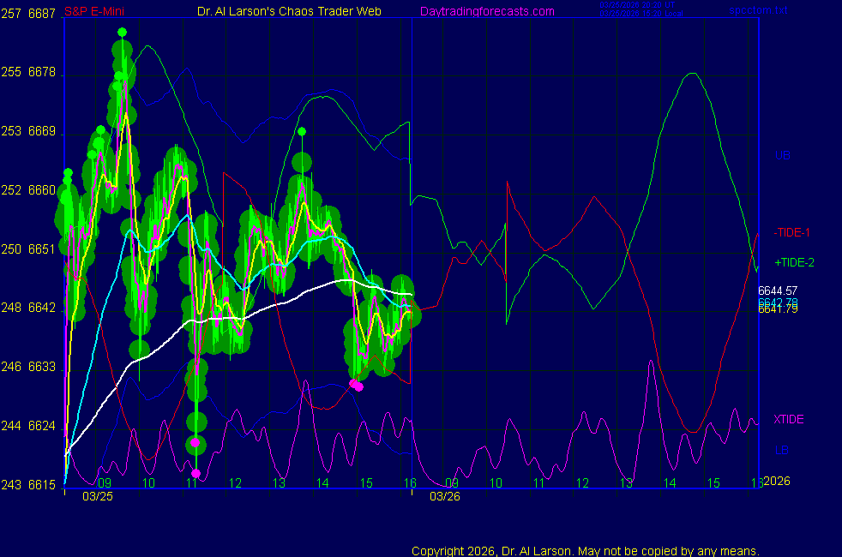842x557 pixels.
Task: Click the UT timestamp at the top
Action: (640, 4)
